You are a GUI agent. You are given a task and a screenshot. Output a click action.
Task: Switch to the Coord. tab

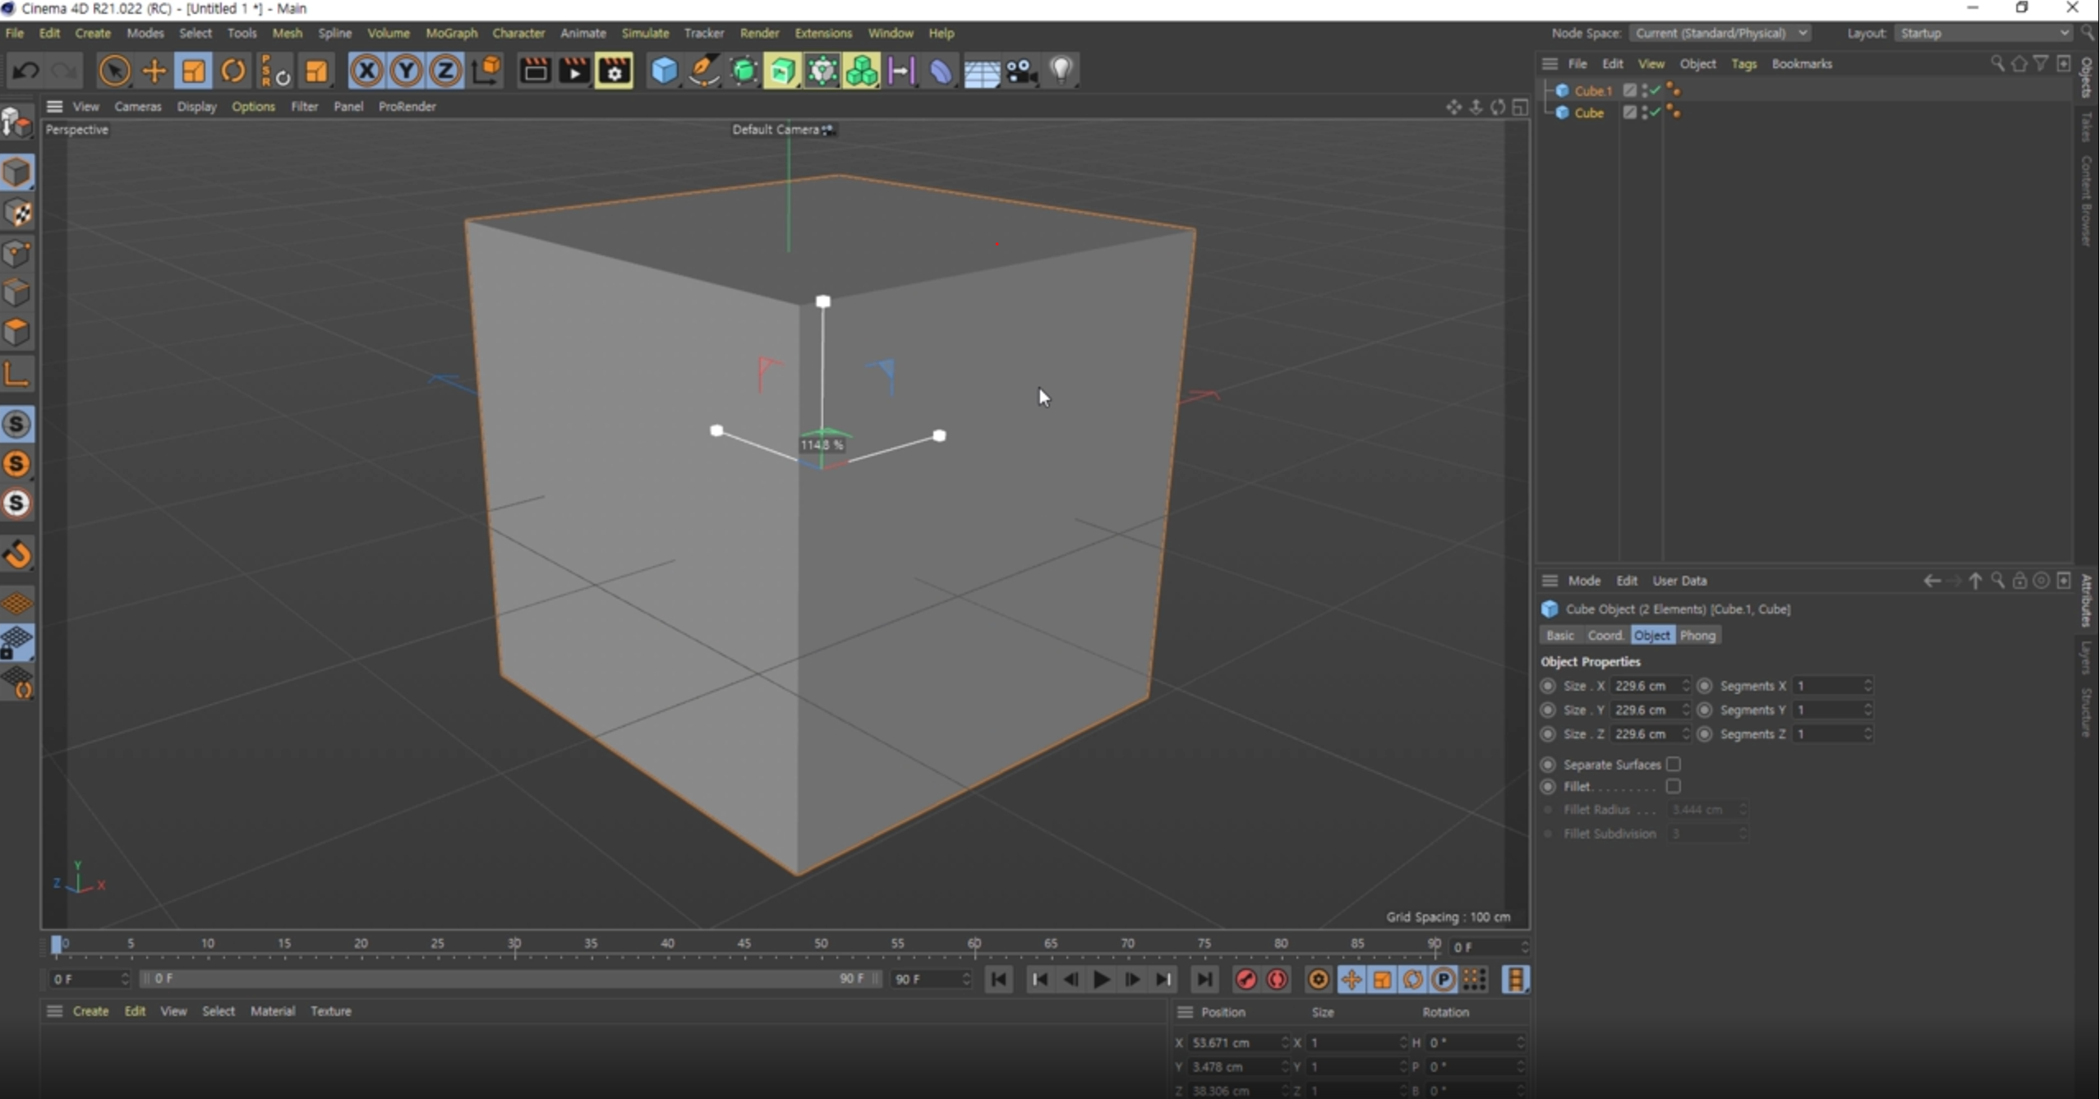(x=1605, y=635)
